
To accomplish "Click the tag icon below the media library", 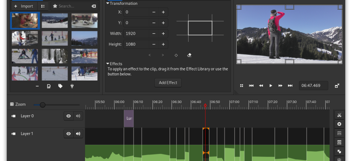I will [x=60, y=86].
